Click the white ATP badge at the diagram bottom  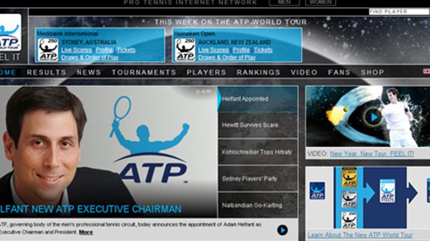coord(349,220)
